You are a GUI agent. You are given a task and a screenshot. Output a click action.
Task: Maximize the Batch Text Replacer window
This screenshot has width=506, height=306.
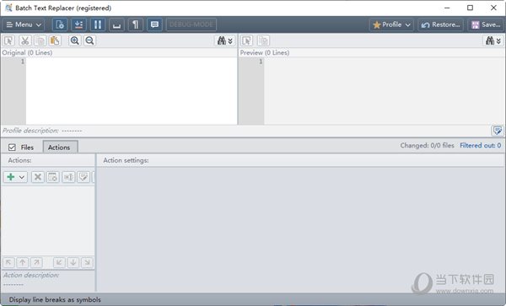pos(471,8)
